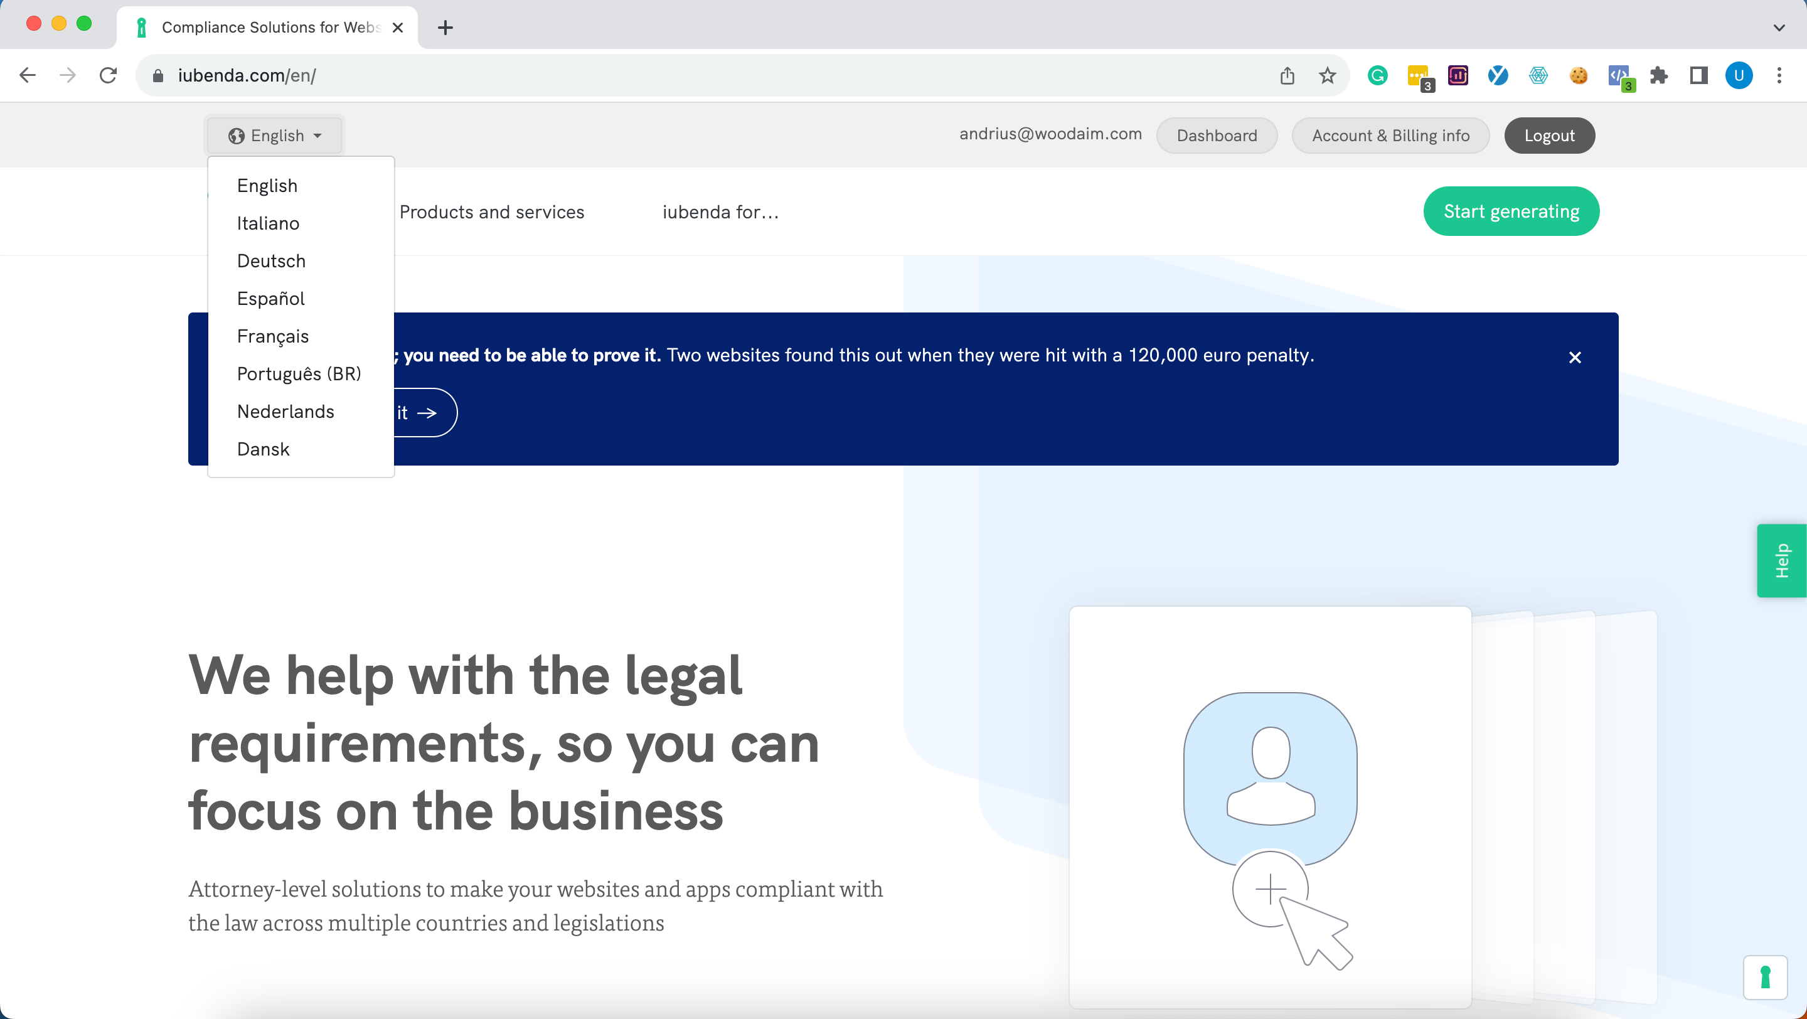Expand the tab search chevron
This screenshot has width=1807, height=1019.
point(1778,28)
